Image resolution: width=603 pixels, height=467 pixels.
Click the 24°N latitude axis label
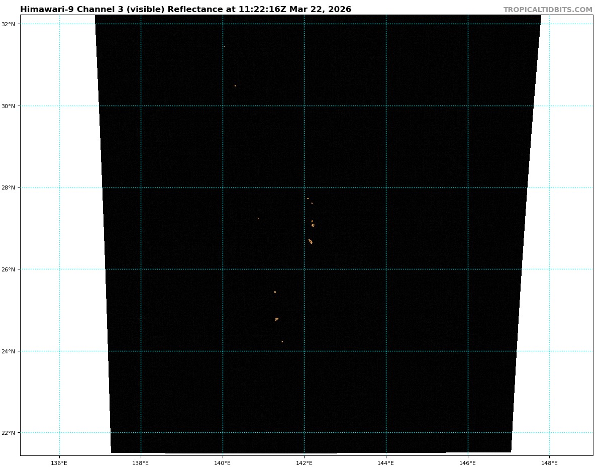10,351
